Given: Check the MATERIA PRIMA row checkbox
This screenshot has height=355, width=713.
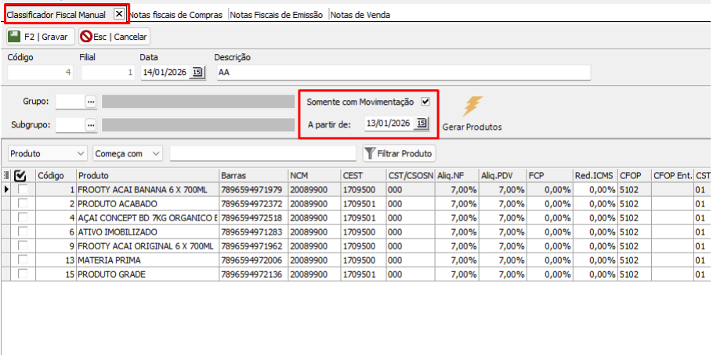Looking at the screenshot, I should click(x=23, y=260).
